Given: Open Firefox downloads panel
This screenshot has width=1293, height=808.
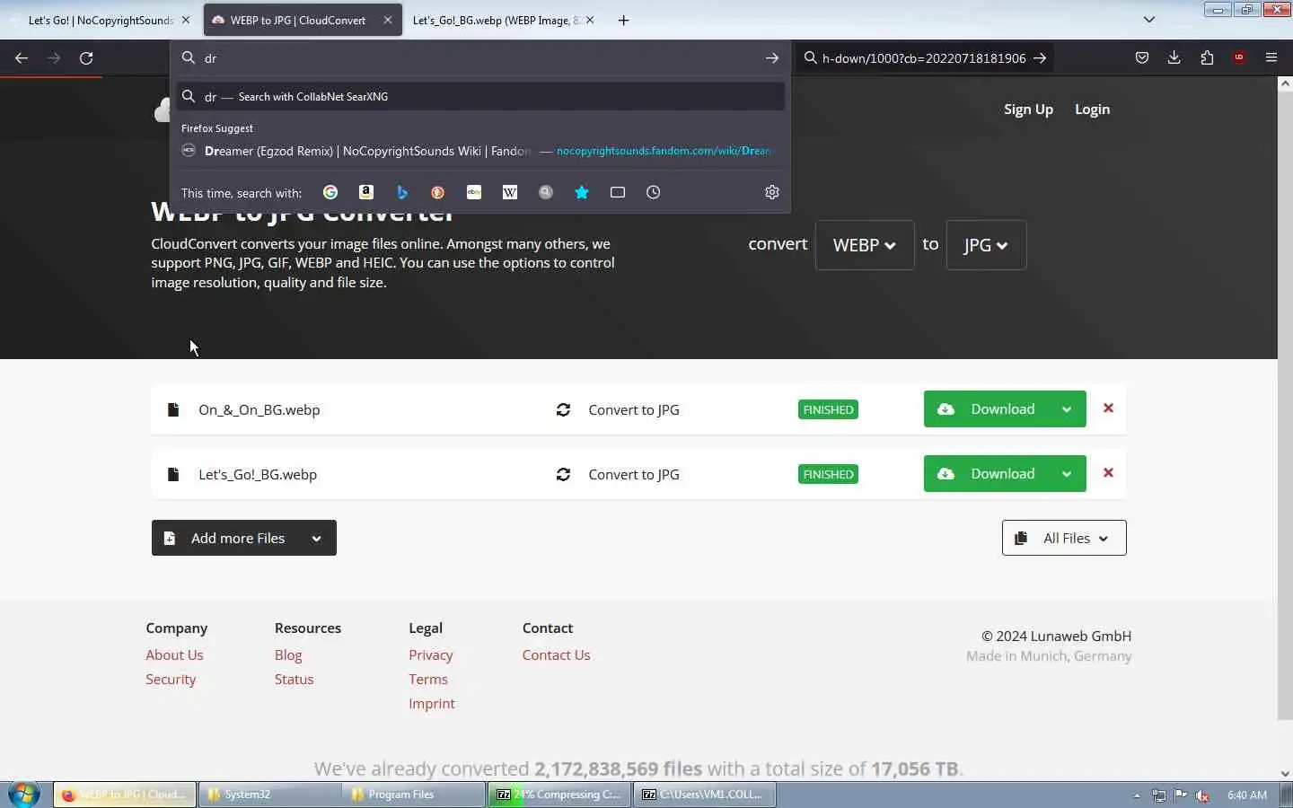Looking at the screenshot, I should [1174, 58].
